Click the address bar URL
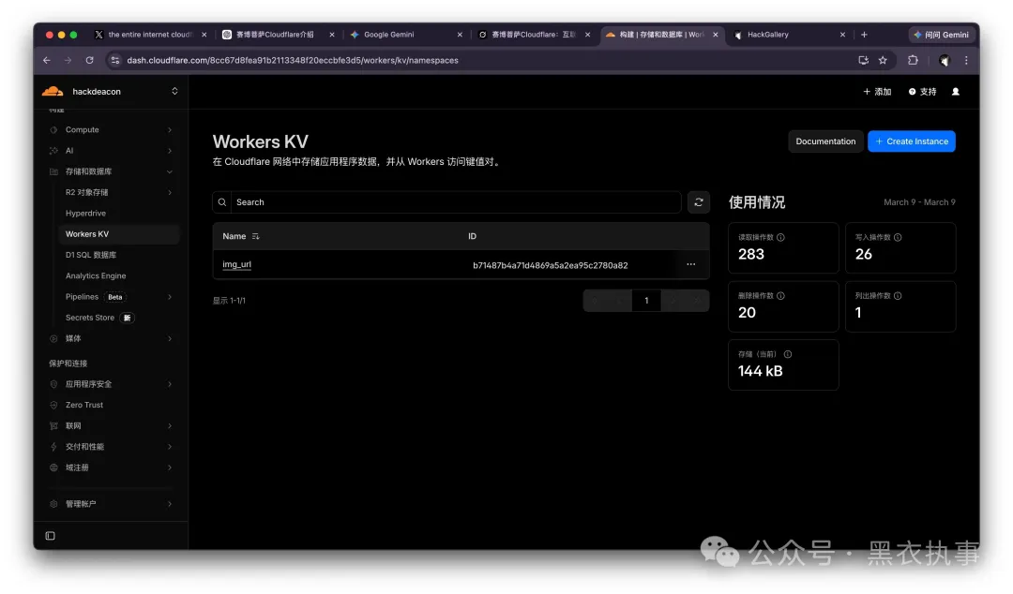Image resolution: width=1013 pixels, height=594 pixels. (293, 60)
